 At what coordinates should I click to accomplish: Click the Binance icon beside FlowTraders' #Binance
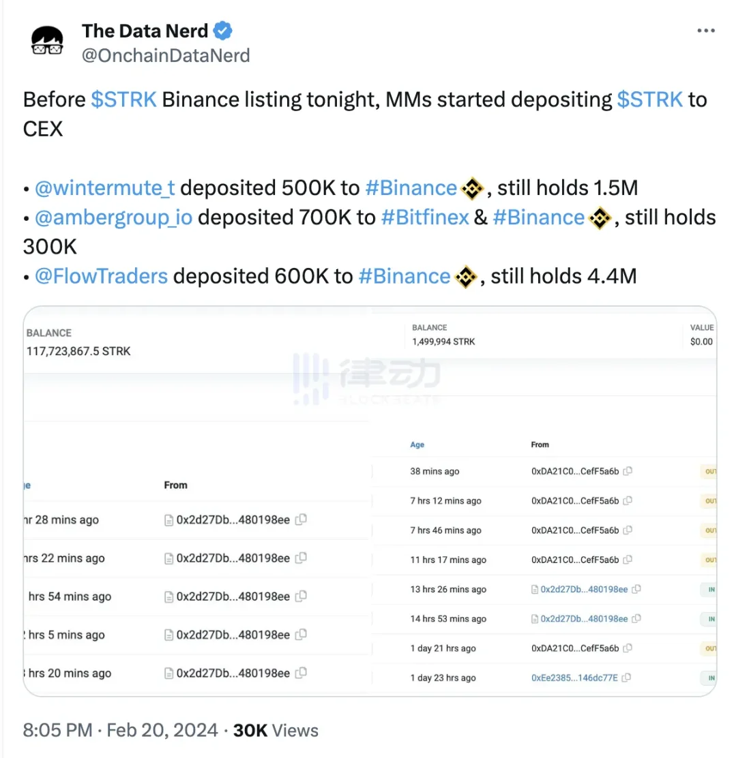tap(465, 276)
